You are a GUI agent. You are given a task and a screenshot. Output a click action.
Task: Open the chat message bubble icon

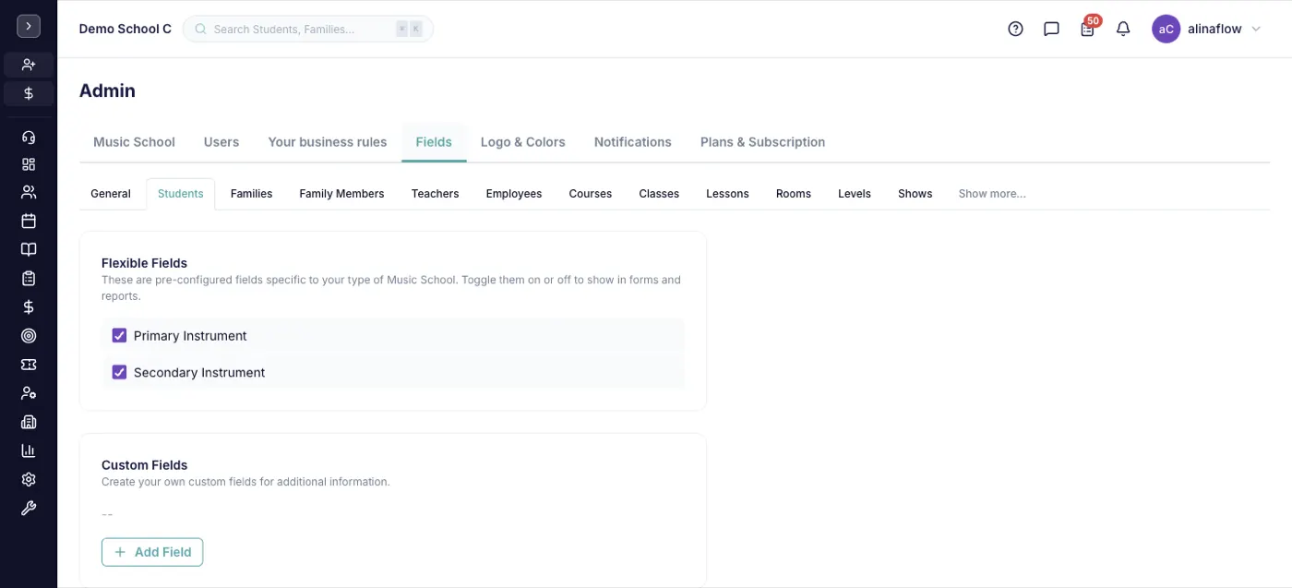pos(1051,29)
